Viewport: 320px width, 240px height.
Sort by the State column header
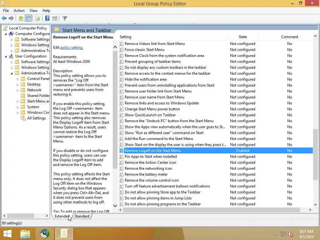coord(242,37)
